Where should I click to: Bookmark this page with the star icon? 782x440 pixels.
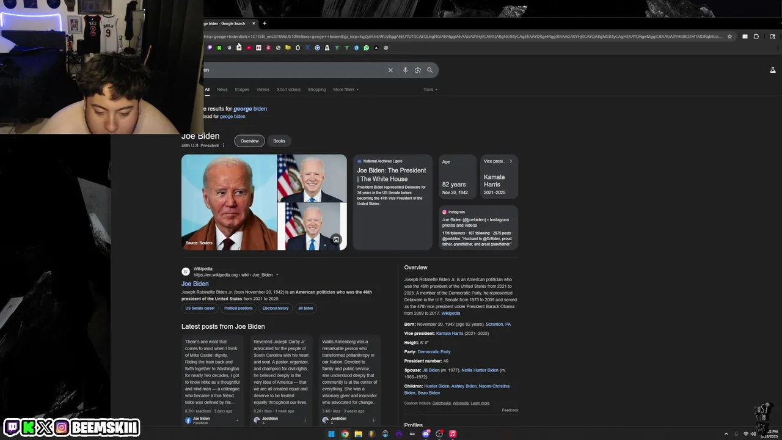click(x=729, y=36)
